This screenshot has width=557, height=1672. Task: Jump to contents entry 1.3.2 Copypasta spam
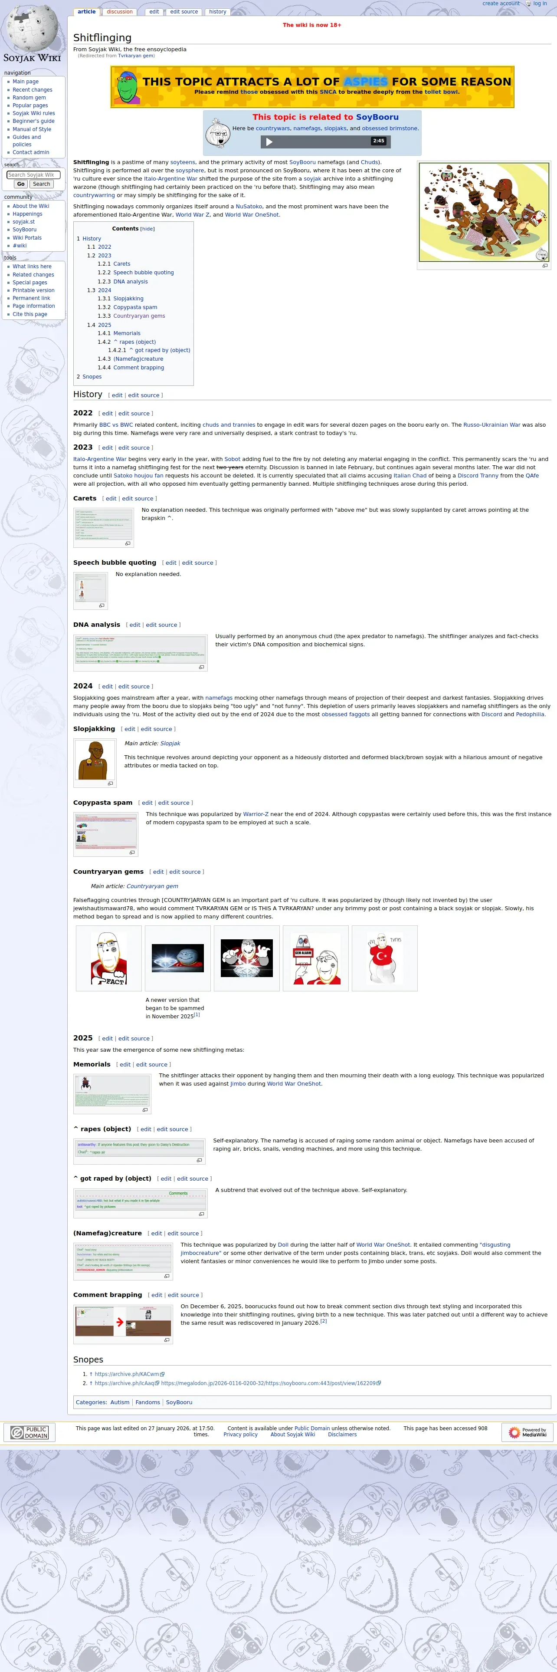(127, 307)
